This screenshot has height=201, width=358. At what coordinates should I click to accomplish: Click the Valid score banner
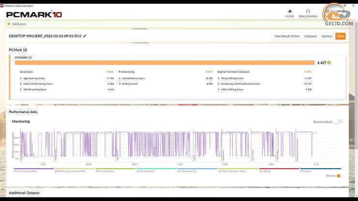[x=177, y=24]
